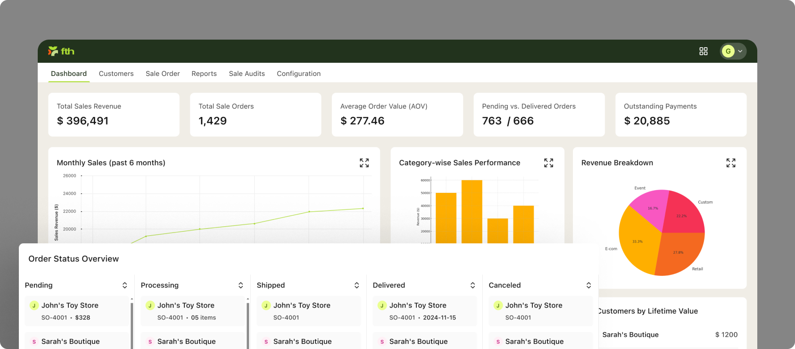Click the J avatar in Canceled column
This screenshot has width=795, height=349.
tap(498, 306)
